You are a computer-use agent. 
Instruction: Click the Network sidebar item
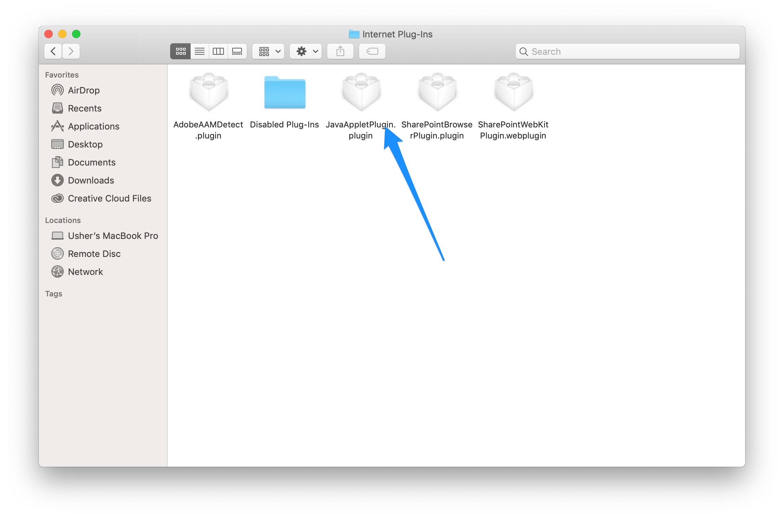click(86, 272)
